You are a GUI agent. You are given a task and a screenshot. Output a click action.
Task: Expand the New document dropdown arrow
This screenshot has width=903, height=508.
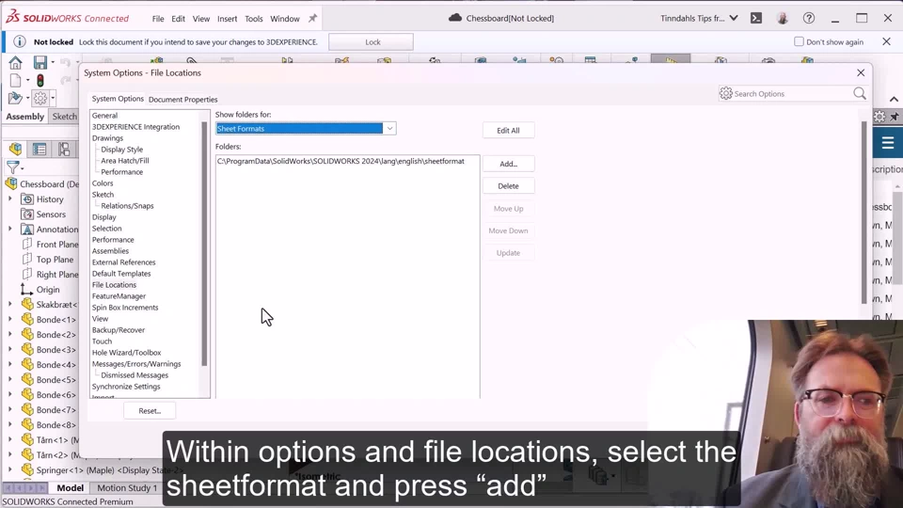[x=27, y=81]
